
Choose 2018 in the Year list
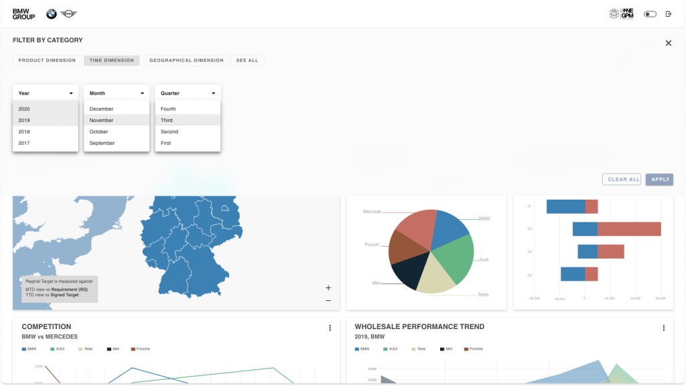46,132
